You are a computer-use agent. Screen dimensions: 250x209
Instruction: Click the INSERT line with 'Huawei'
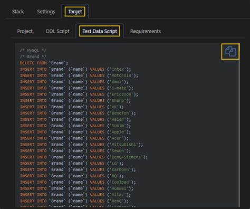[x=76, y=188]
